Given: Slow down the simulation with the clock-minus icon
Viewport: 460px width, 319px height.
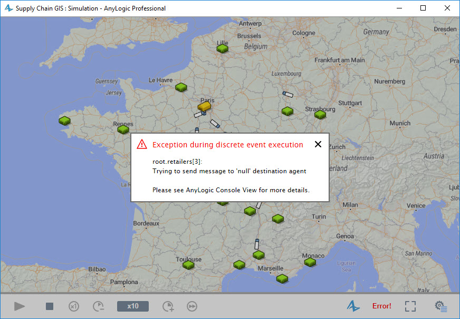Looking at the screenshot, I should [x=99, y=306].
